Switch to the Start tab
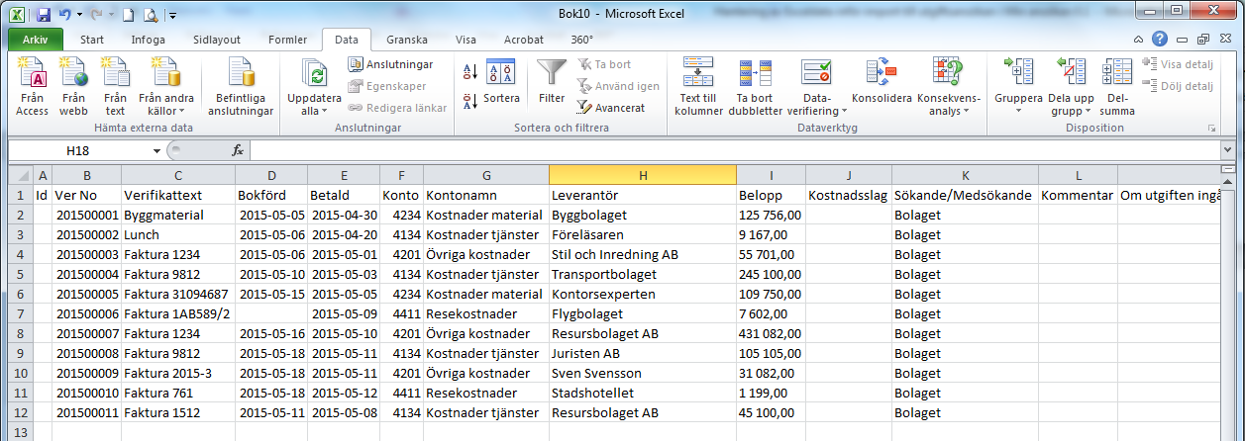Image resolution: width=1245 pixels, height=441 pixels. tap(92, 40)
